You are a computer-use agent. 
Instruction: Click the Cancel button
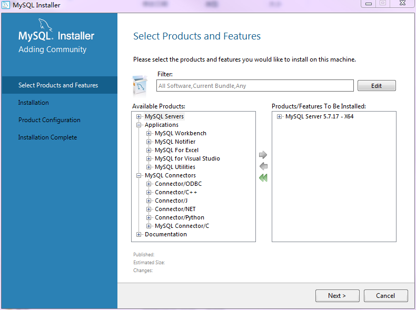click(x=385, y=296)
